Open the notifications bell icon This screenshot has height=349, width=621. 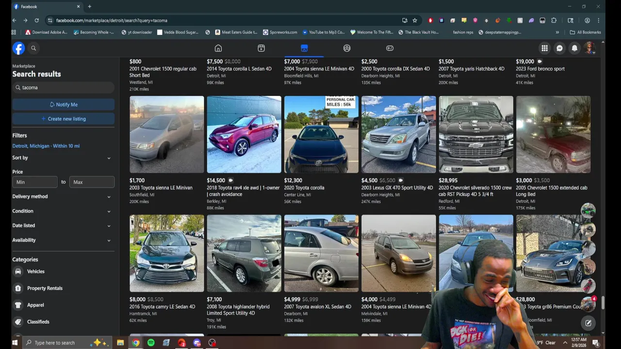[x=574, y=48]
